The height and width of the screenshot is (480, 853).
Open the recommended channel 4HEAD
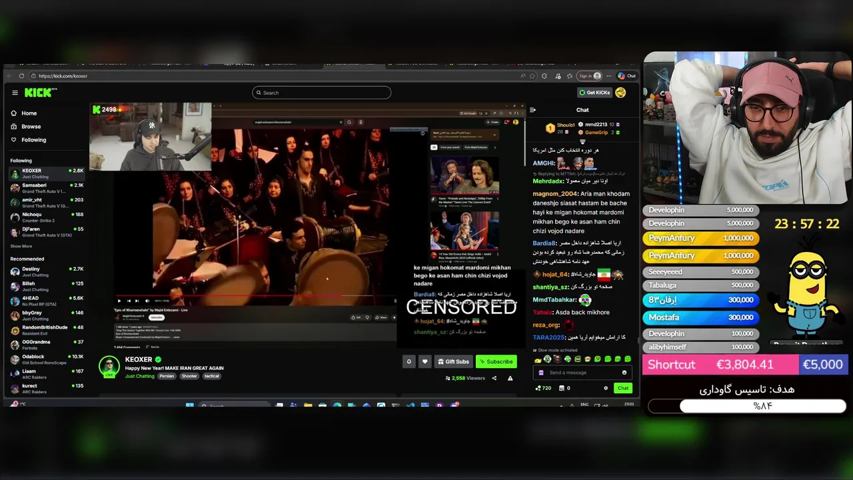point(47,301)
